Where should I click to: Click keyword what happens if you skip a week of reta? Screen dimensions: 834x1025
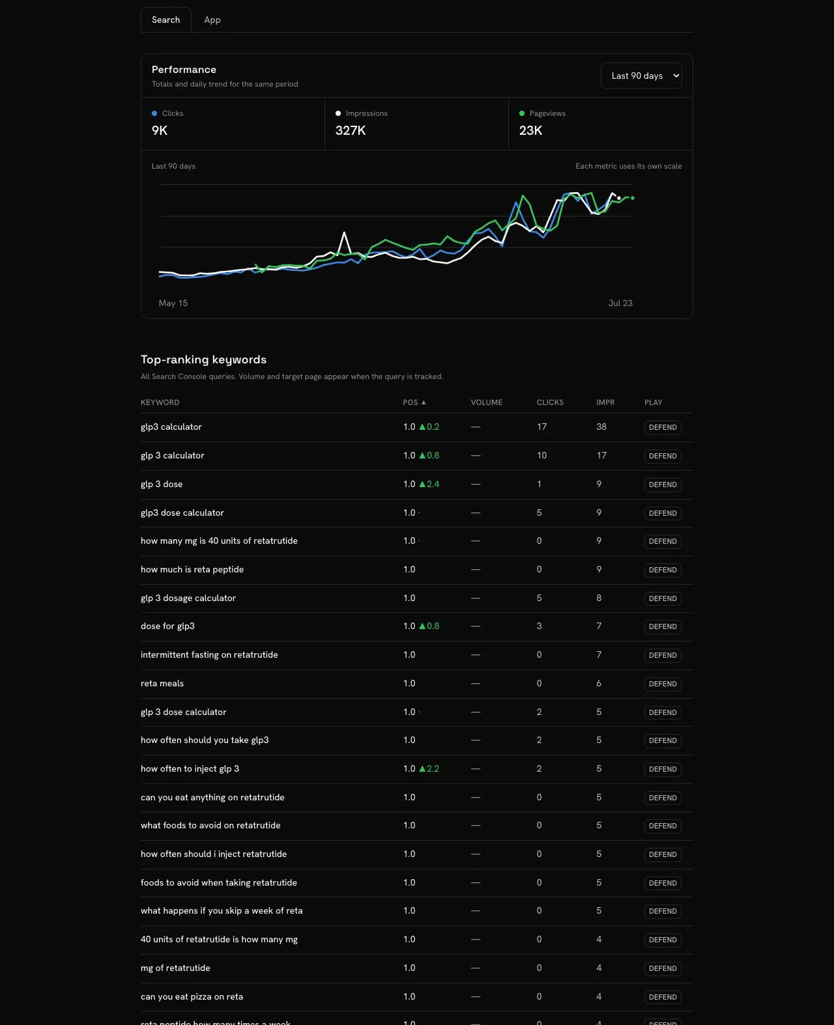(x=222, y=911)
